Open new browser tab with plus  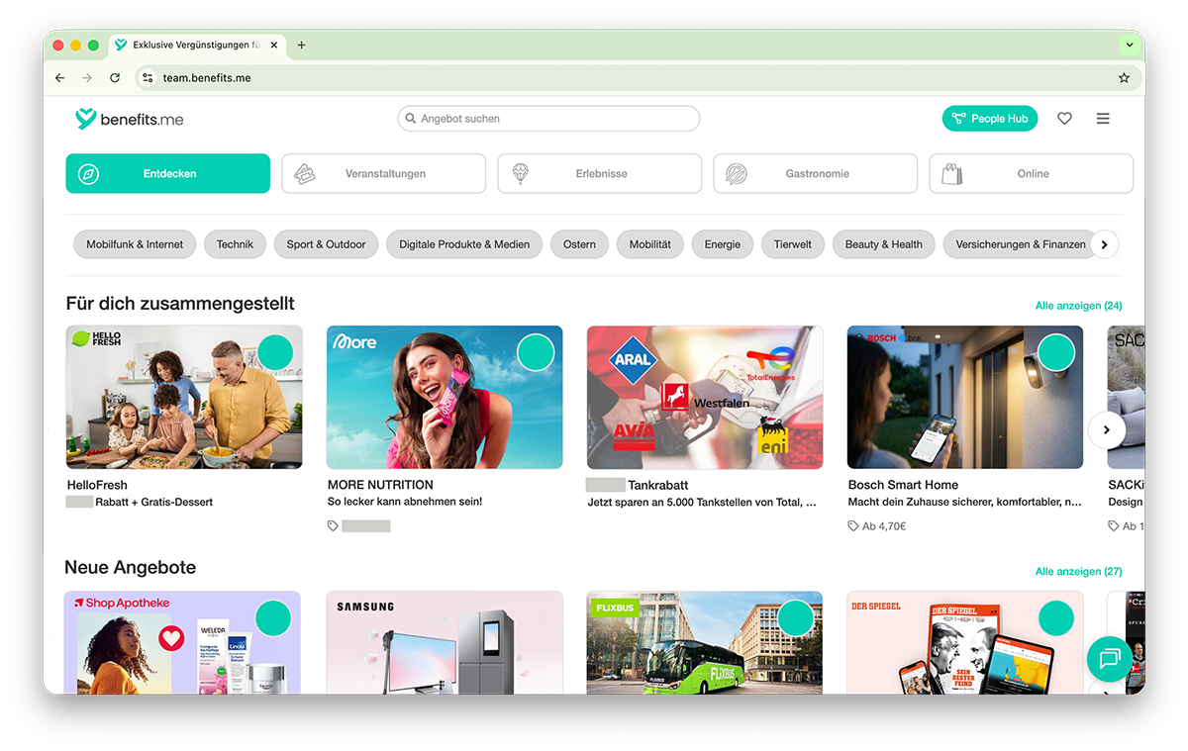pyautogui.click(x=302, y=45)
